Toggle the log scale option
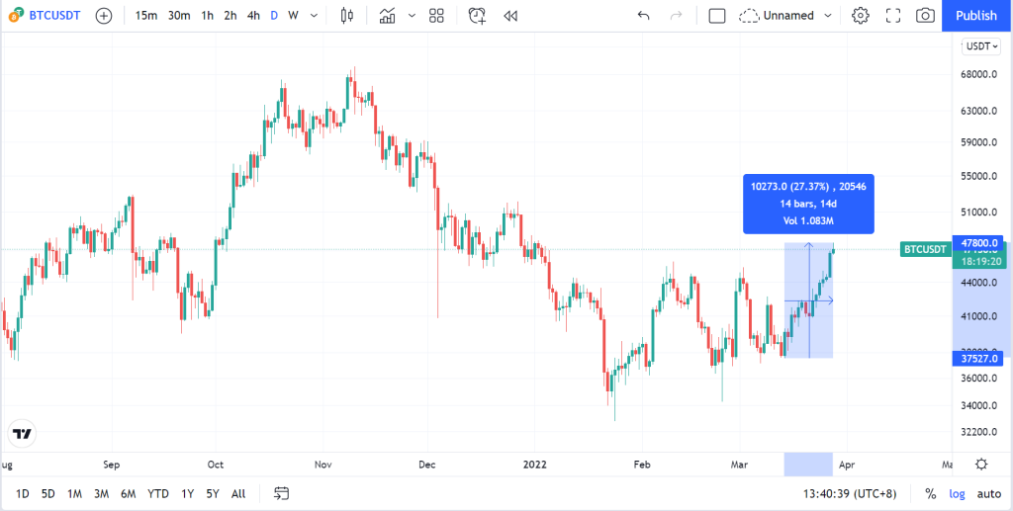 pyautogui.click(x=957, y=494)
